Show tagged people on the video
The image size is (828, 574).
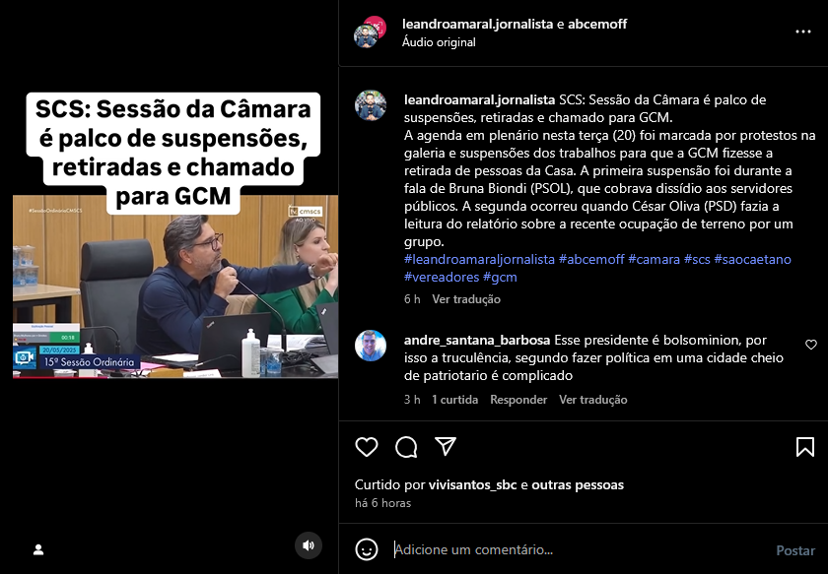pos(38,549)
